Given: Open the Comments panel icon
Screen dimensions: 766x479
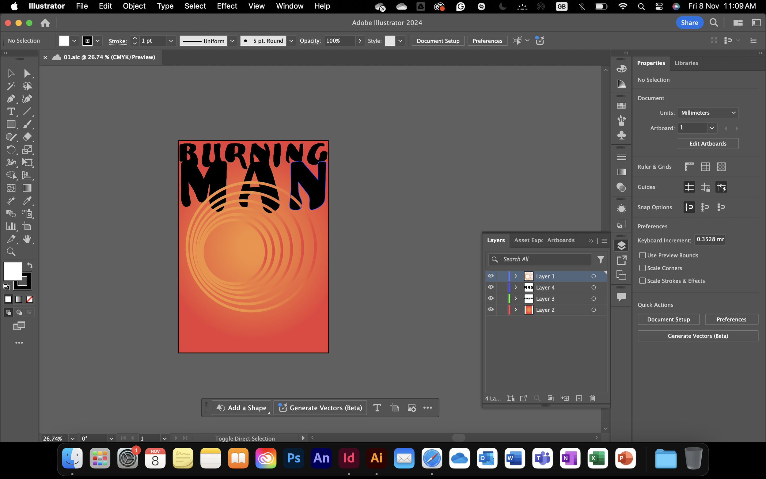Looking at the screenshot, I should [621, 297].
